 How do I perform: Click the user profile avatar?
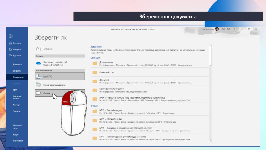(x=217, y=29)
